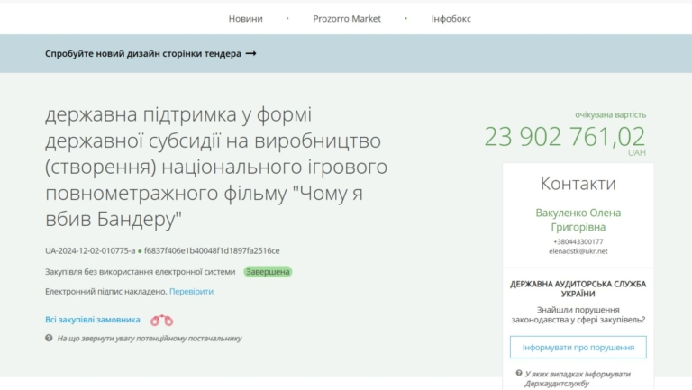Click the email elenadstk@ukr.net
Image resolution: width=692 pixels, height=390 pixels.
(x=578, y=251)
